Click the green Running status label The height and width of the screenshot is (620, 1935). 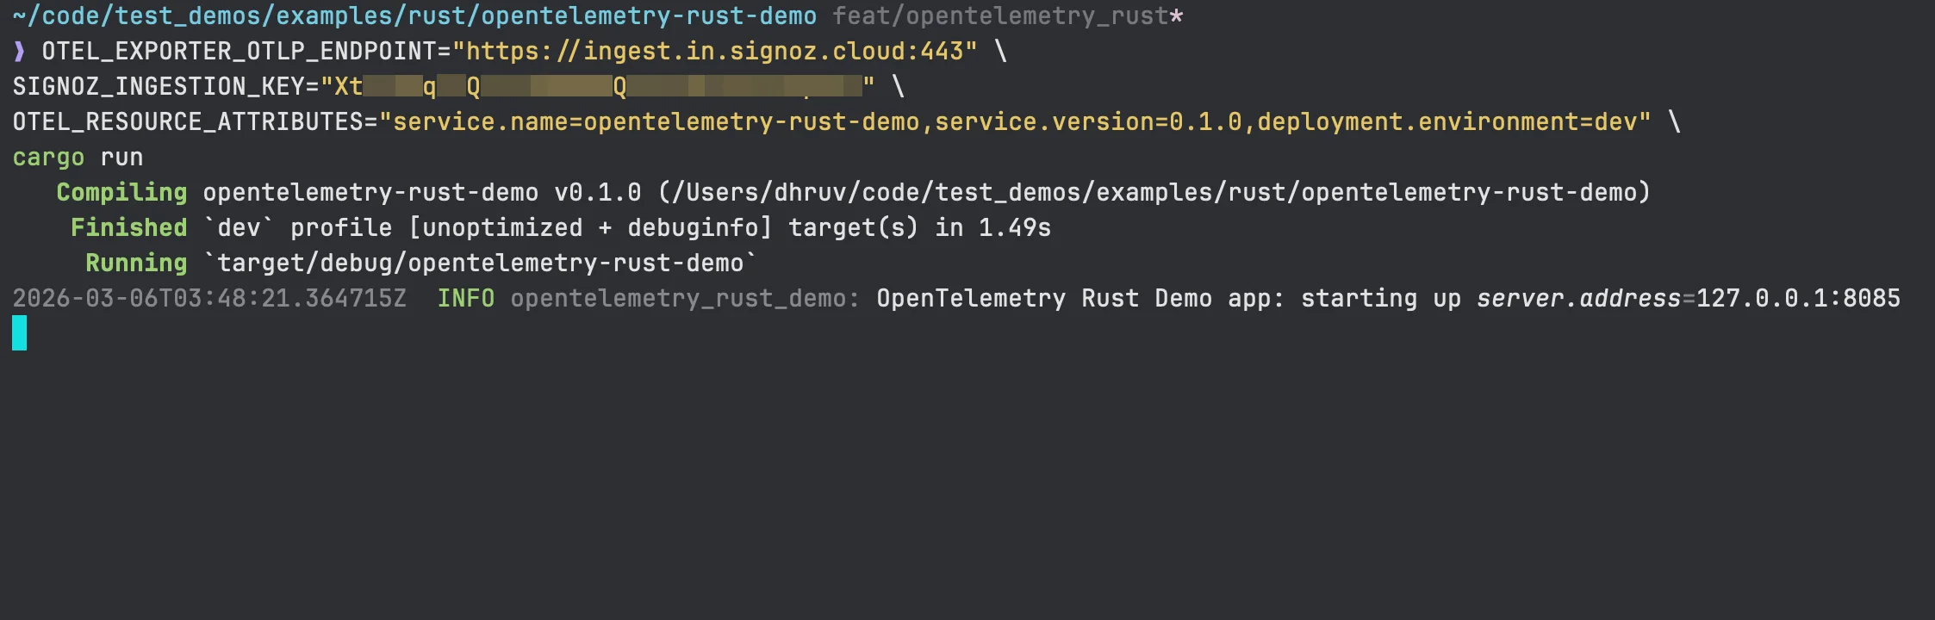(136, 263)
